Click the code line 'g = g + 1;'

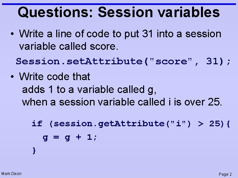70,137
